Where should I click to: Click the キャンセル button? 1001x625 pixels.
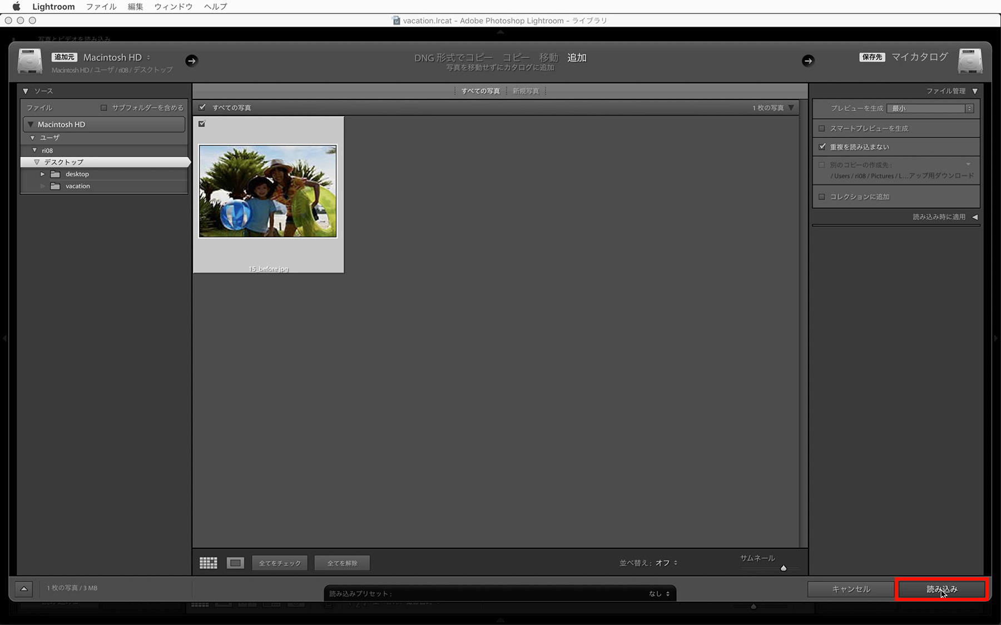click(851, 589)
